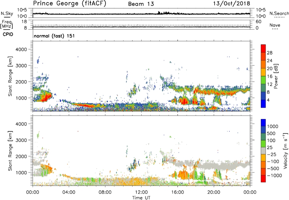Click the "Slant Range [km]" label of power panel

pos(10,76)
